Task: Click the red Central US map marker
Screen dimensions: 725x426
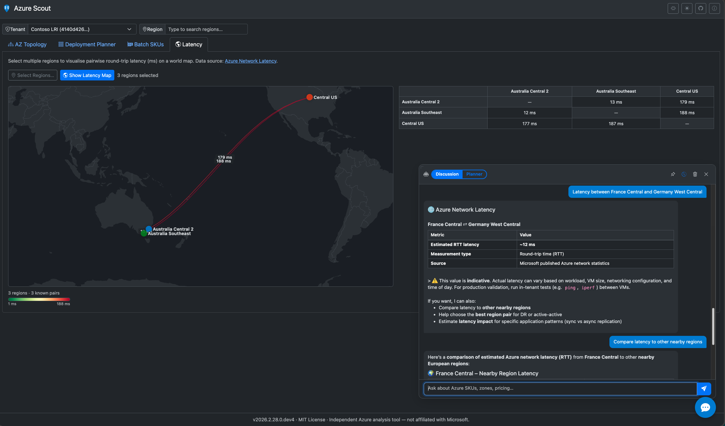Action: pos(309,97)
